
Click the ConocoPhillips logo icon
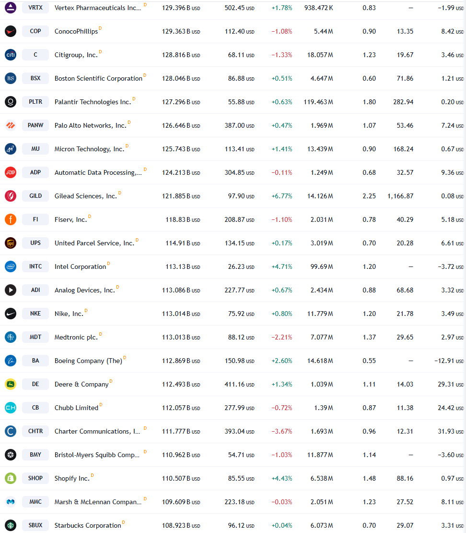(x=11, y=31)
